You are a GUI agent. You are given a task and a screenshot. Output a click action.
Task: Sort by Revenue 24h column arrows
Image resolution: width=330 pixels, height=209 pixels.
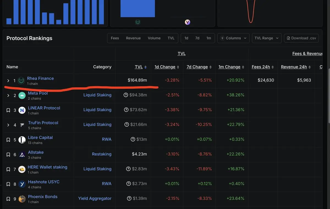point(310,67)
